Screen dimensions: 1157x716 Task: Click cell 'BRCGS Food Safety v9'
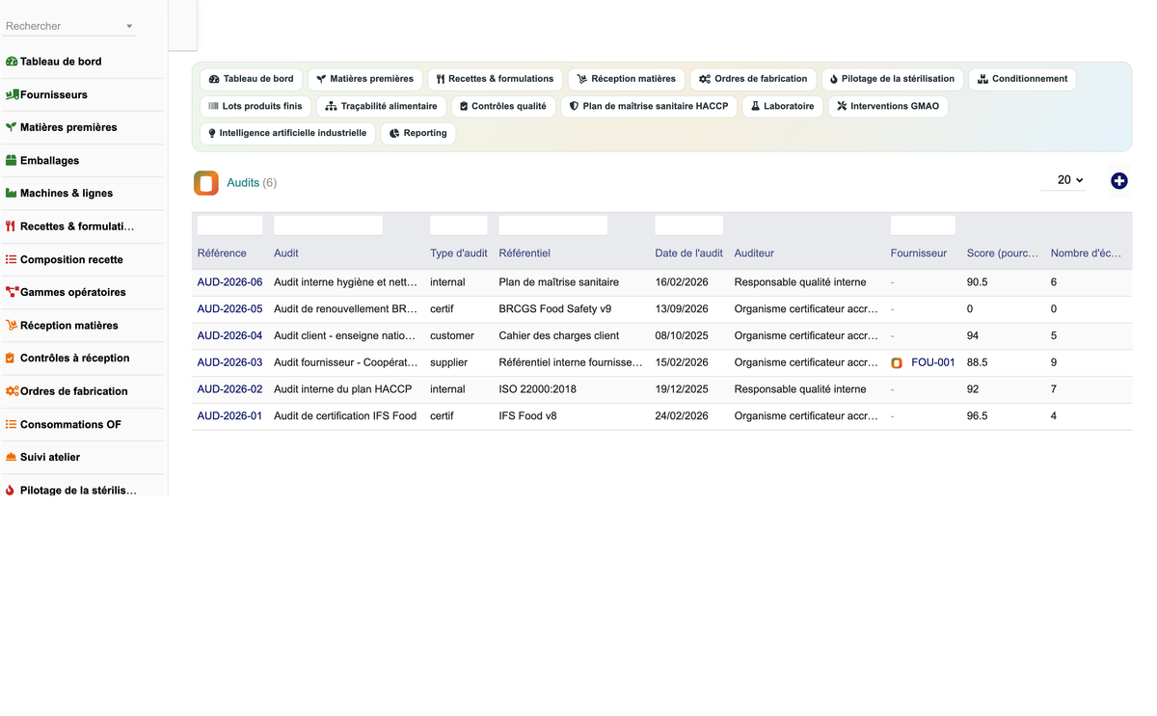555,309
